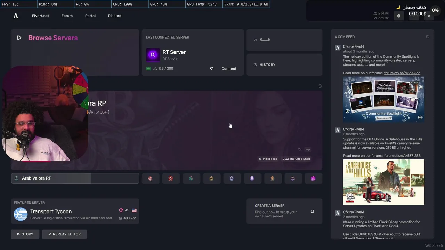445x250 pixels.
Task: Click the Cfx.re/FiveM avatar on the first post
Action: pos(337,48)
